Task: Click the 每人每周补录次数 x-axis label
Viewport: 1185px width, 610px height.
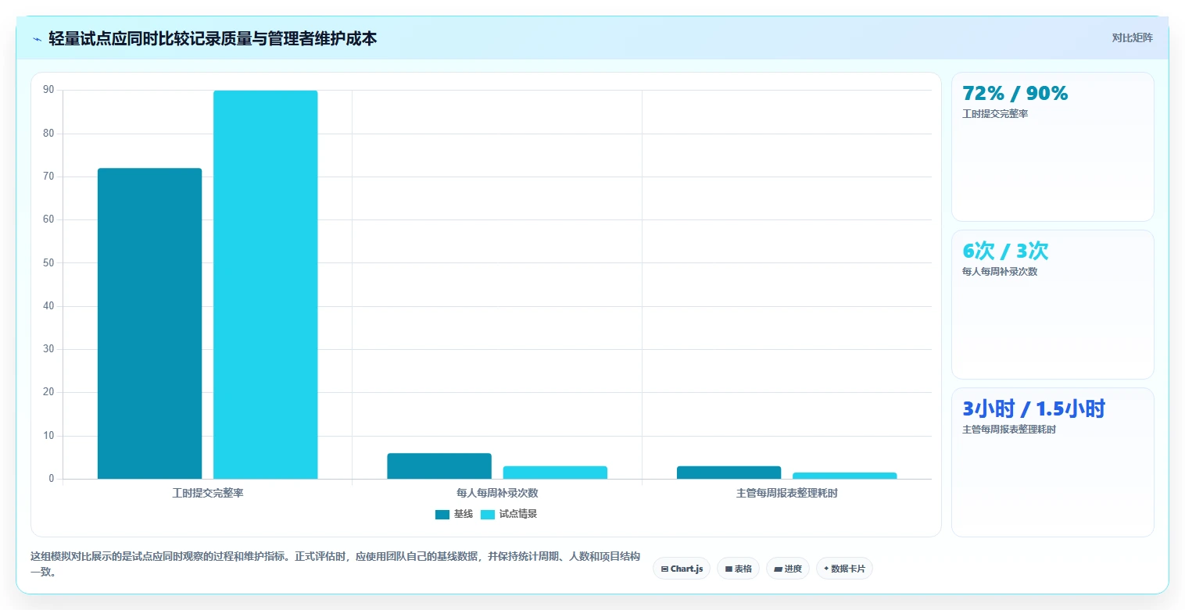Action: 497,494
